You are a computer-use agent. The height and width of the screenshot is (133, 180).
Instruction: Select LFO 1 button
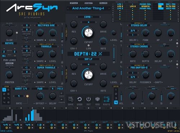[x=4, y=90]
